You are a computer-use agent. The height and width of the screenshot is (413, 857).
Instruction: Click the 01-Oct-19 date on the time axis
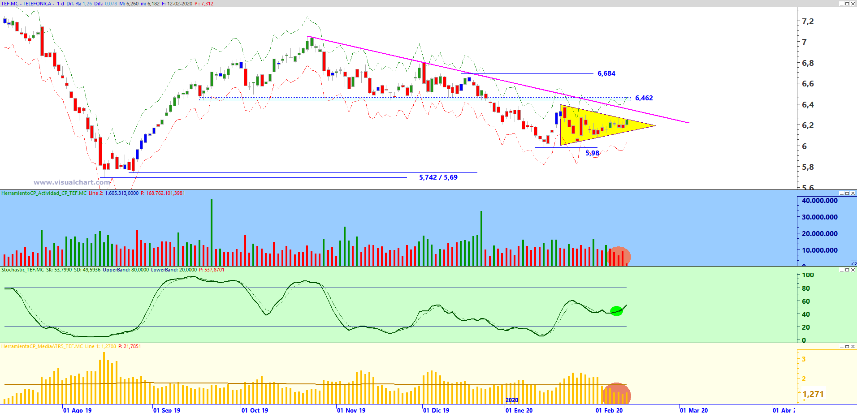(x=255, y=410)
